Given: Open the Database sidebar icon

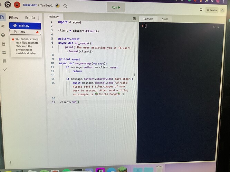Looking at the screenshot, I should pyautogui.click(x=4, y=61).
